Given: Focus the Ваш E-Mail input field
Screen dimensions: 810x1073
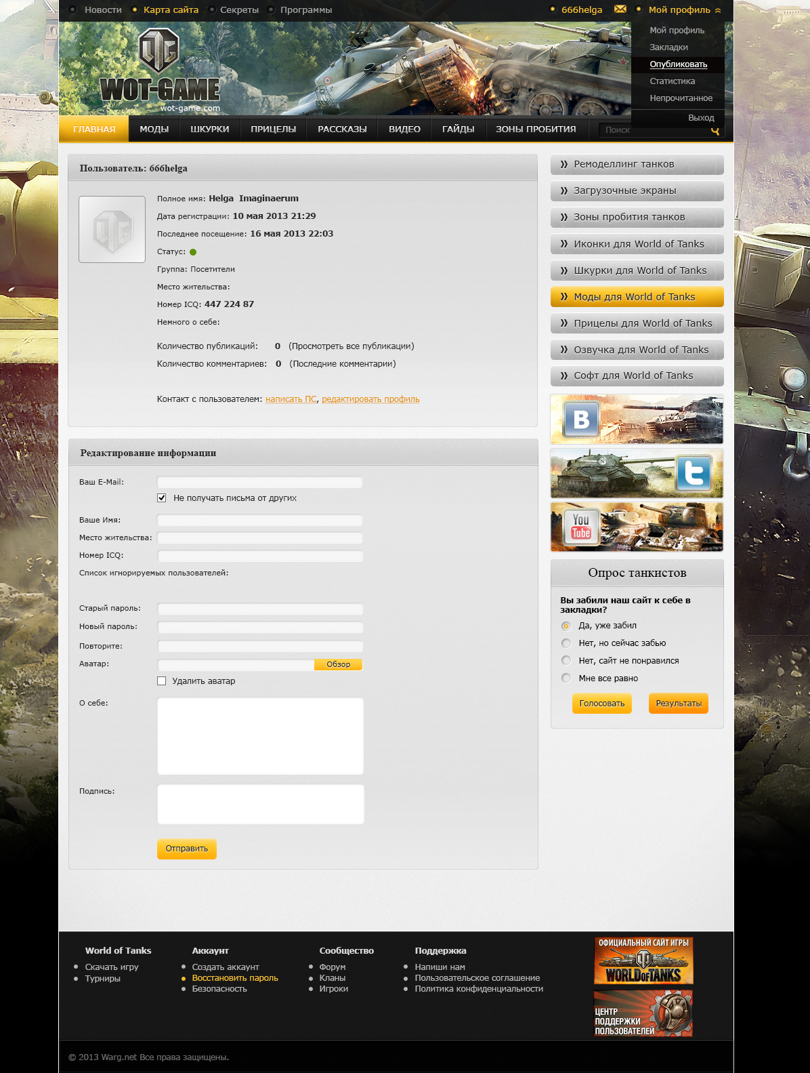Looking at the screenshot, I should point(259,482).
